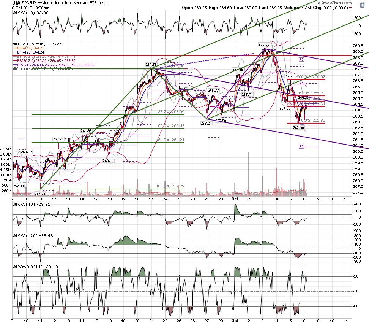Viewport: 369px width, 324px height.
Task: Click the PIVOTS legend entry
Action: click(x=54, y=65)
